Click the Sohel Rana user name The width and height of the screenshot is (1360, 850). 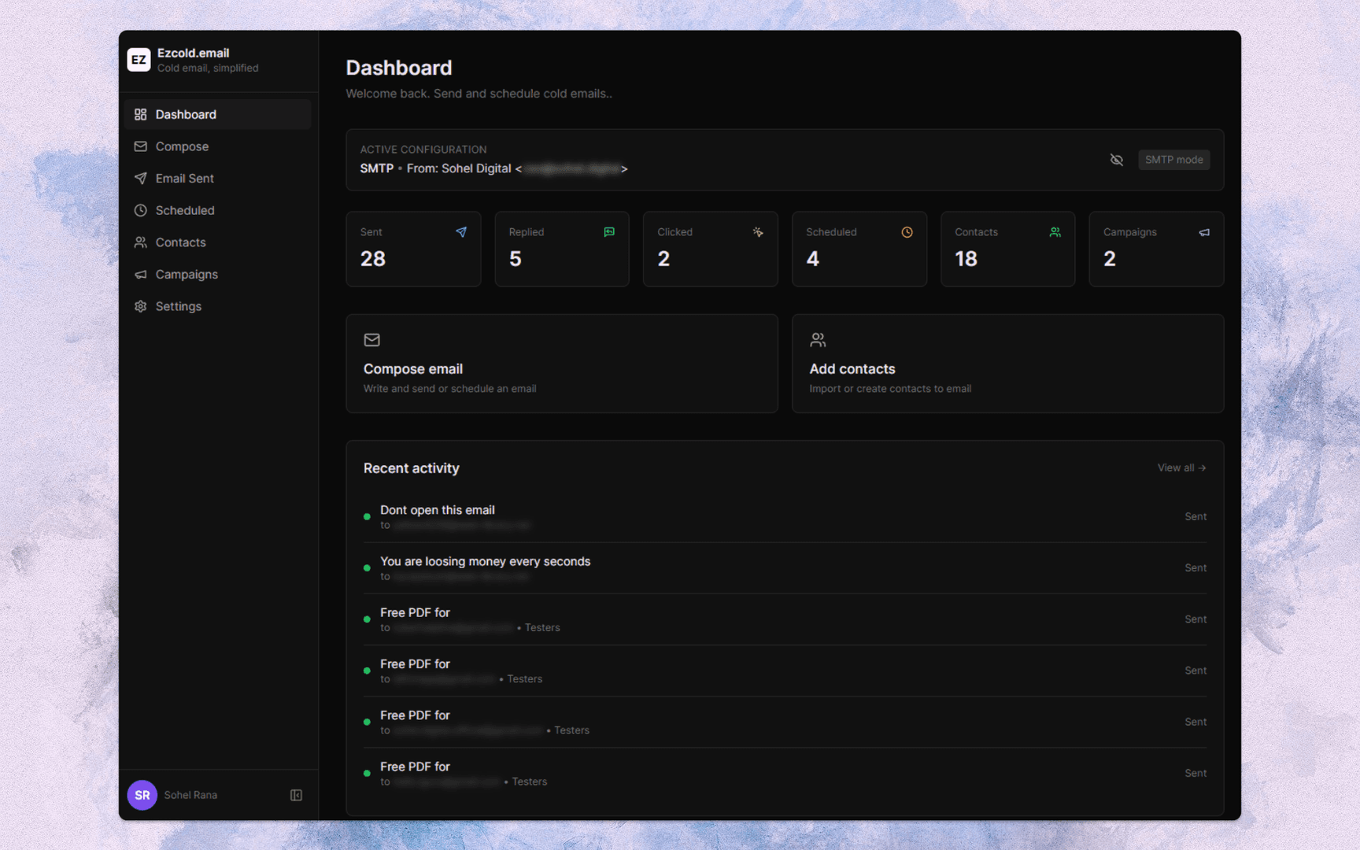coord(190,795)
